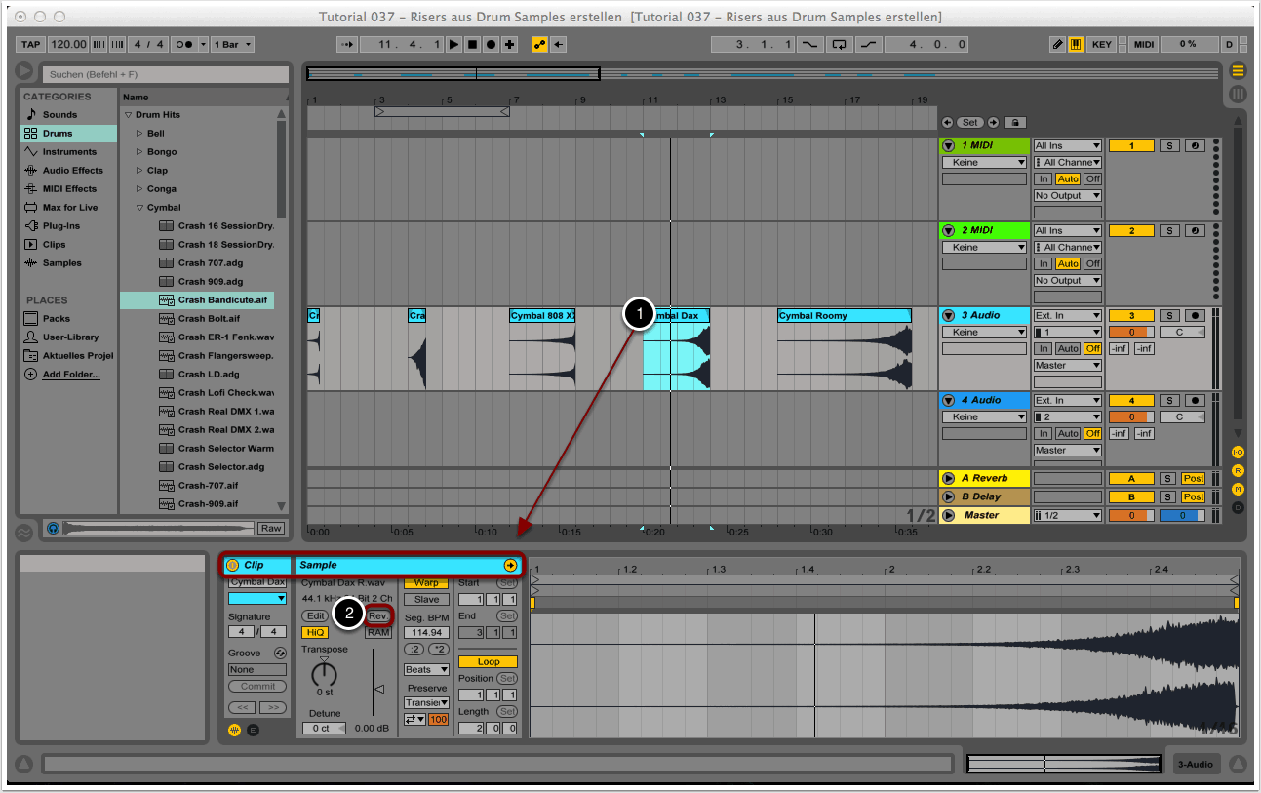Click the Hot-Swap Groove icon
The image size is (1261, 793).
pos(280,653)
